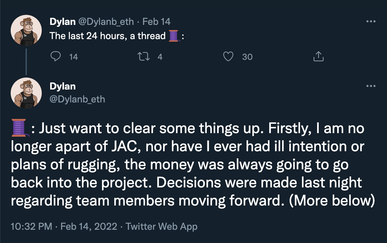The width and height of the screenshot is (387, 243).
Task: Open more options on the top tweet
Action: click(x=370, y=22)
